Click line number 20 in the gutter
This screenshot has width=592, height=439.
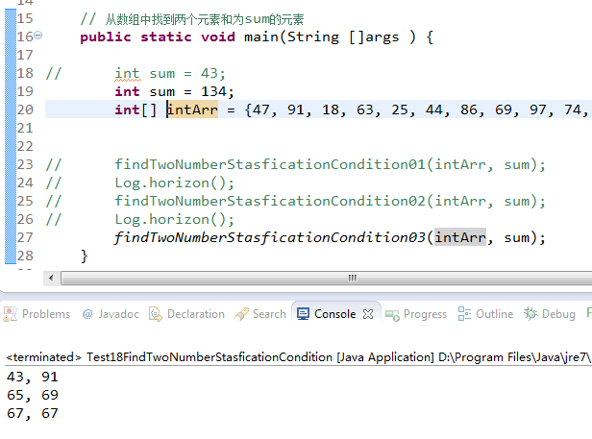tap(25, 110)
